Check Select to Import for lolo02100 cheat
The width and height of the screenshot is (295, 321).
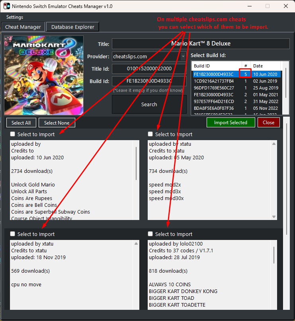pyautogui.click(x=150, y=234)
